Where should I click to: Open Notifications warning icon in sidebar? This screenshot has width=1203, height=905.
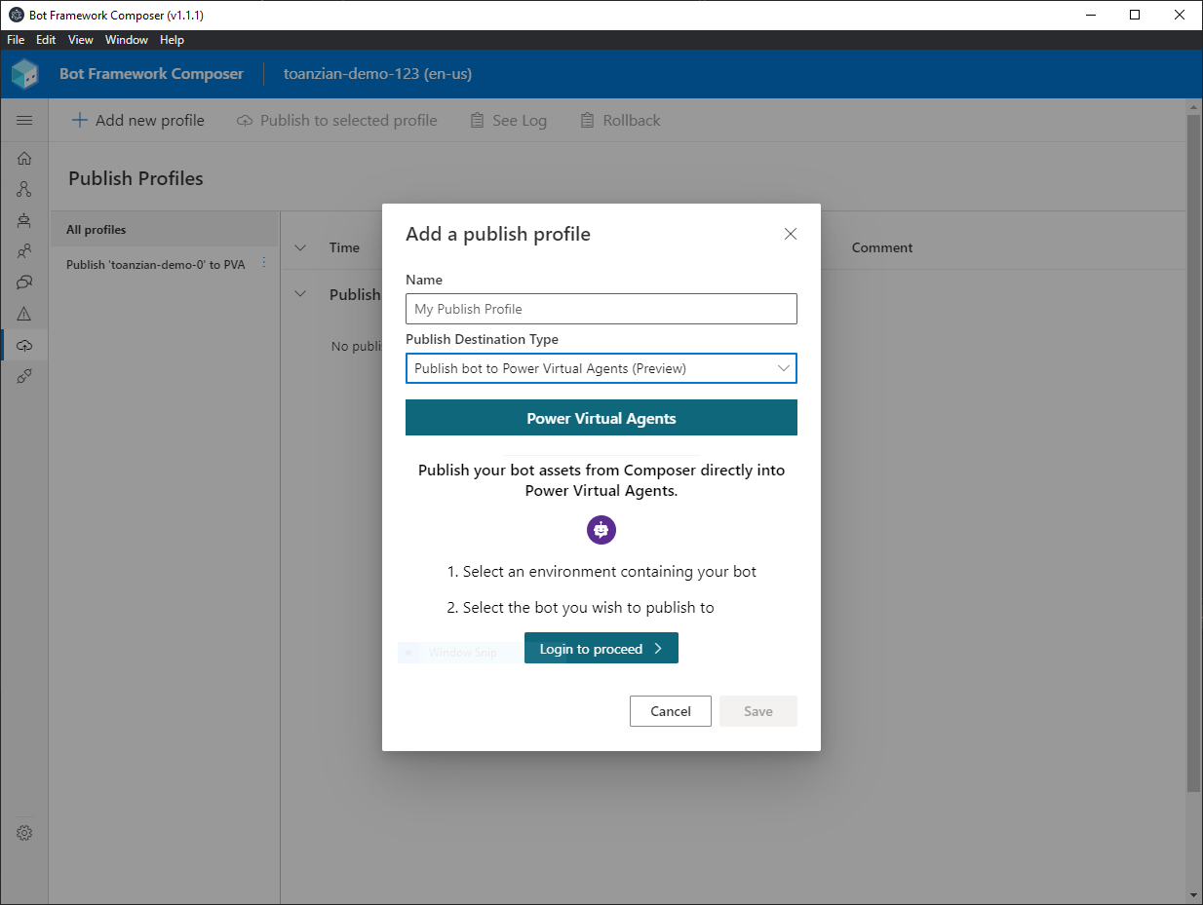click(x=24, y=314)
